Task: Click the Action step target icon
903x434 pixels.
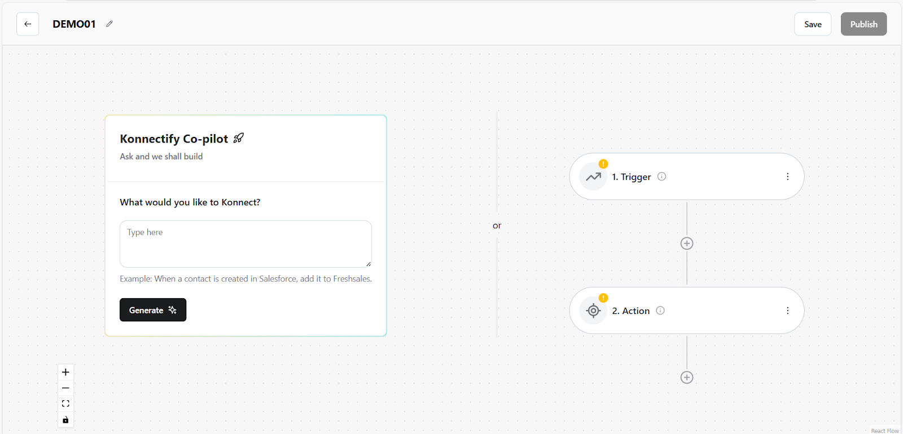Action: 593,311
